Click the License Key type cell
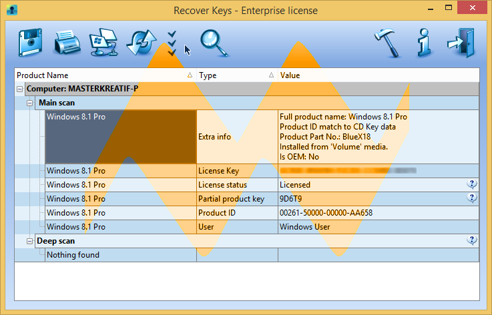Screen dimensions: 492x315 pyautogui.click(x=237, y=171)
